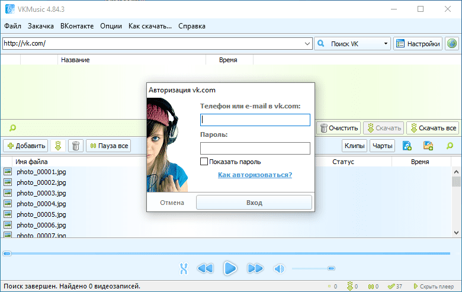This screenshot has height=292, width=462.
Task: Click the volume slider handle
Action: pyautogui.click(x=331, y=268)
